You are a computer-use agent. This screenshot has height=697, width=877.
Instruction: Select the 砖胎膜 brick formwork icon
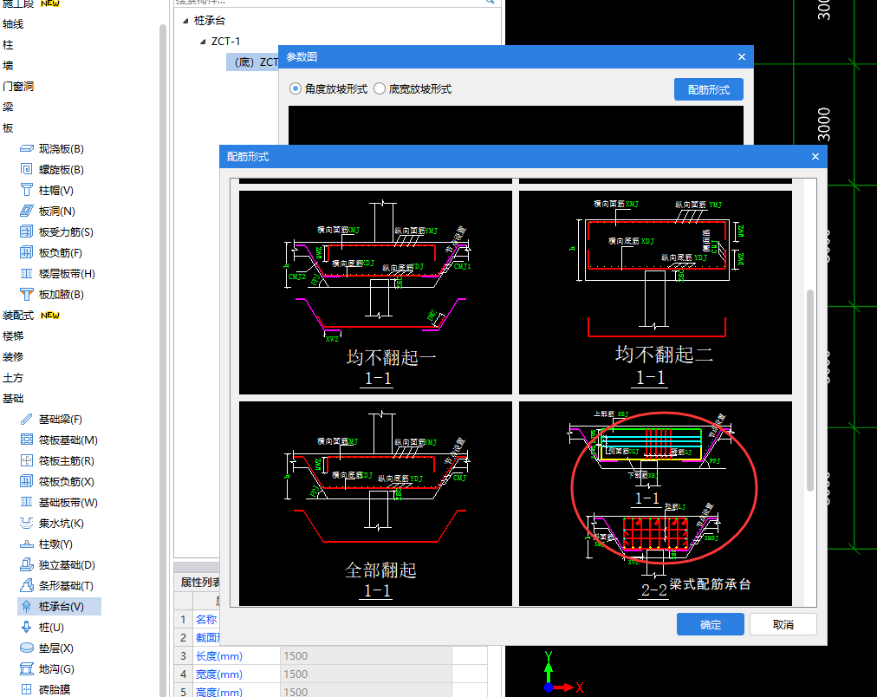pyautogui.click(x=26, y=689)
